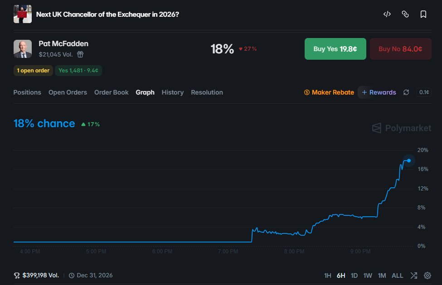Select the Graph tab
442x285 pixels.
[145, 92]
